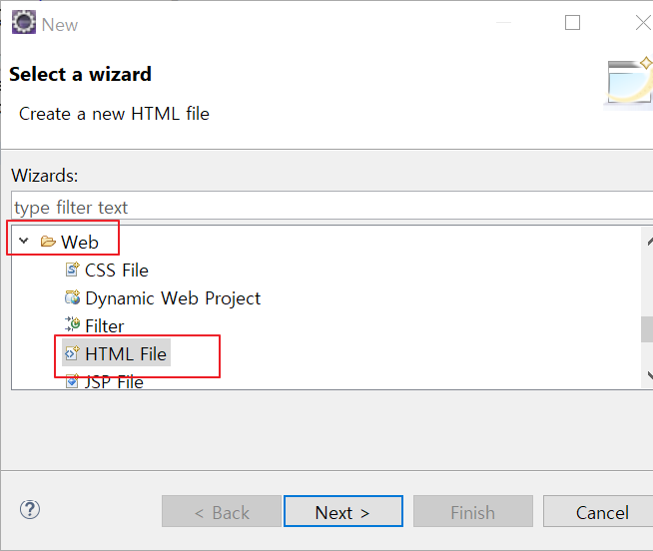
Task: Click the Dynamic Web Project globe icon
Action: pyautogui.click(x=72, y=297)
